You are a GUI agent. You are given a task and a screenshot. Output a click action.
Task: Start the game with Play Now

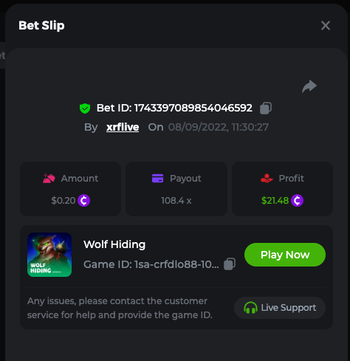point(285,255)
